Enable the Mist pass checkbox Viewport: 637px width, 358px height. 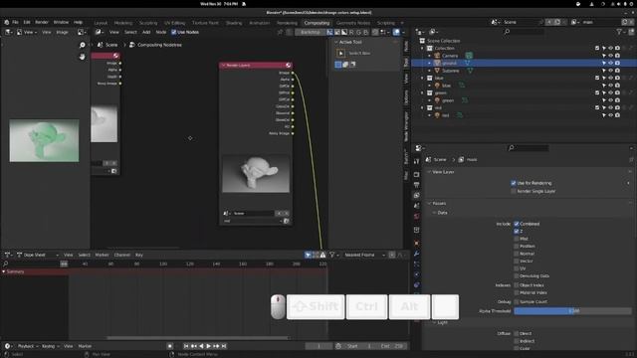pyautogui.click(x=517, y=239)
